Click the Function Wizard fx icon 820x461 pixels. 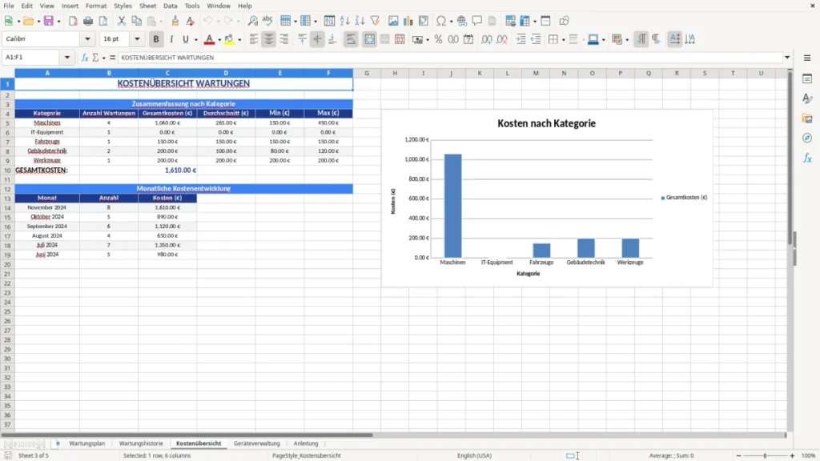pyautogui.click(x=85, y=58)
